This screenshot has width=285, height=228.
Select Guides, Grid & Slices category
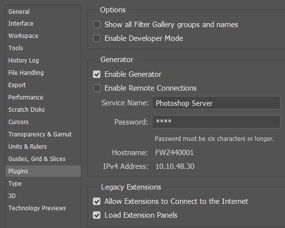tap(37, 159)
